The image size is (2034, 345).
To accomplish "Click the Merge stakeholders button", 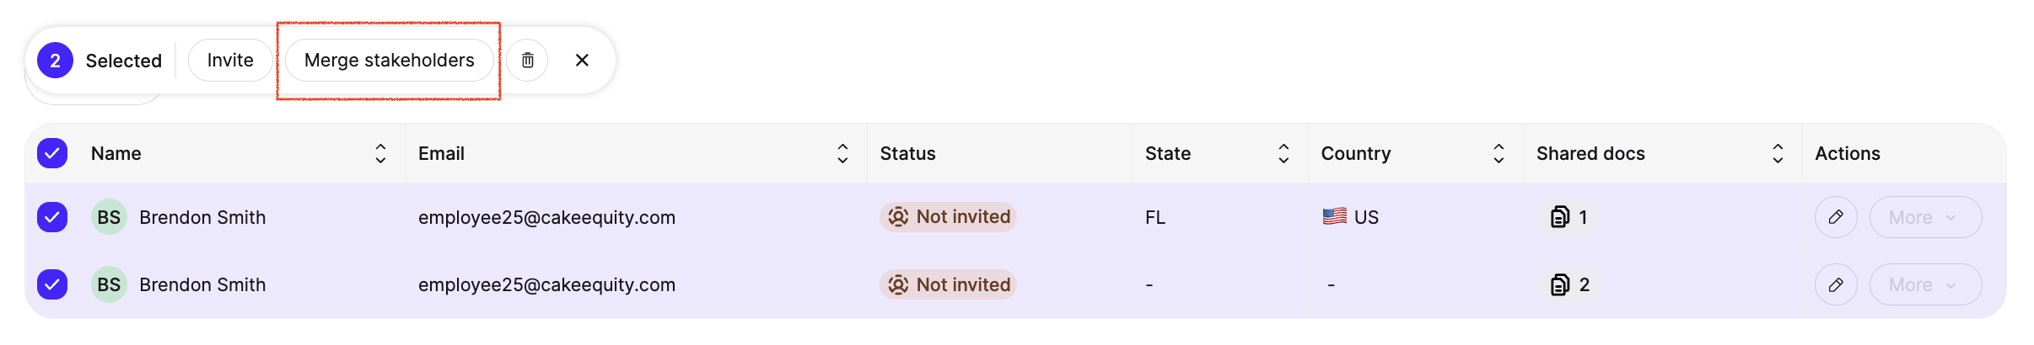I will pos(389,61).
